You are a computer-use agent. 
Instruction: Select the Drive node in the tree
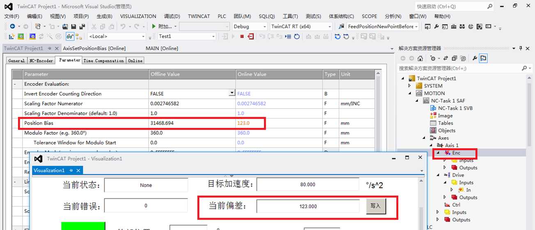click(458, 175)
